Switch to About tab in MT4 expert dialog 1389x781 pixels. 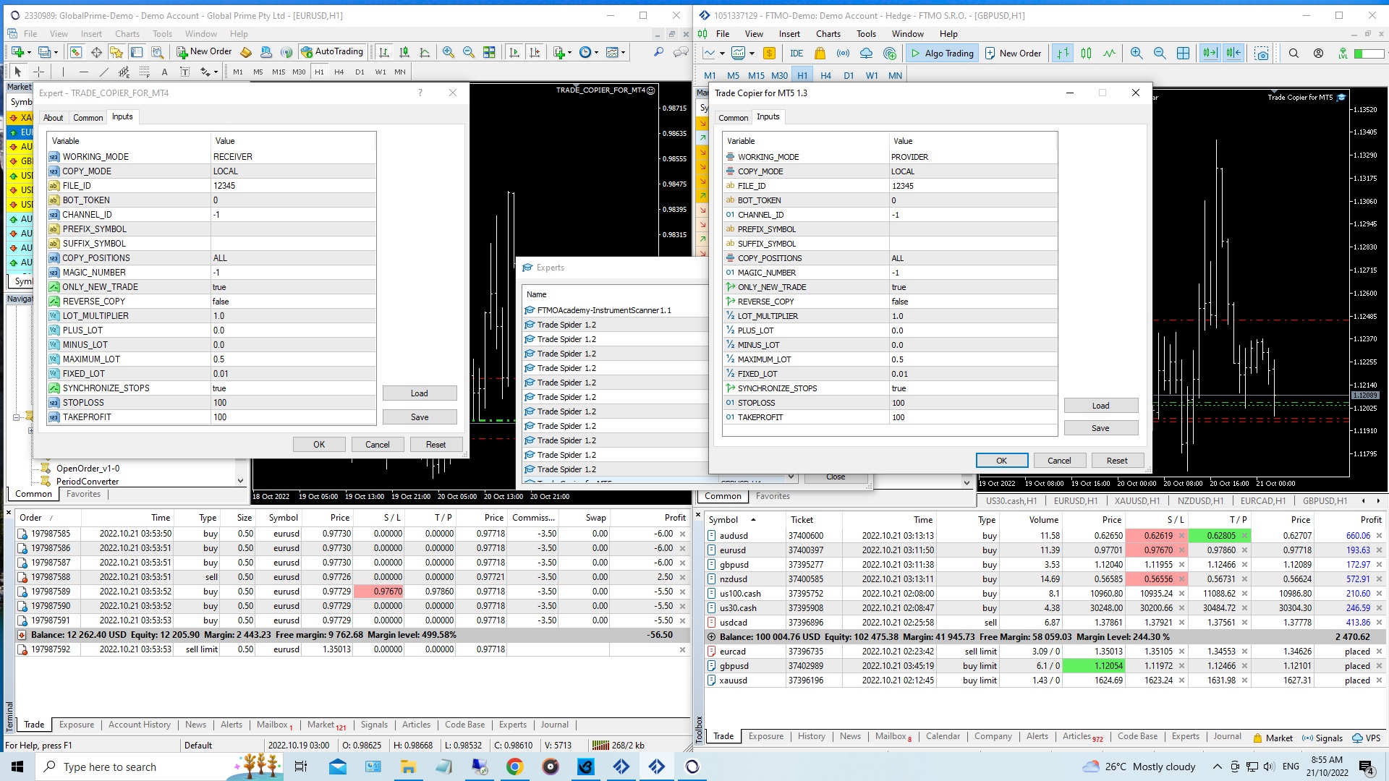pos(53,117)
